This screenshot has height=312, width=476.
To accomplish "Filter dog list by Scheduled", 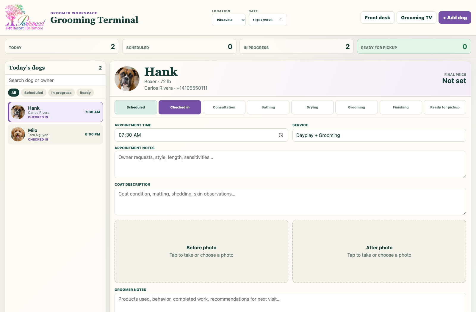I will click(x=34, y=93).
